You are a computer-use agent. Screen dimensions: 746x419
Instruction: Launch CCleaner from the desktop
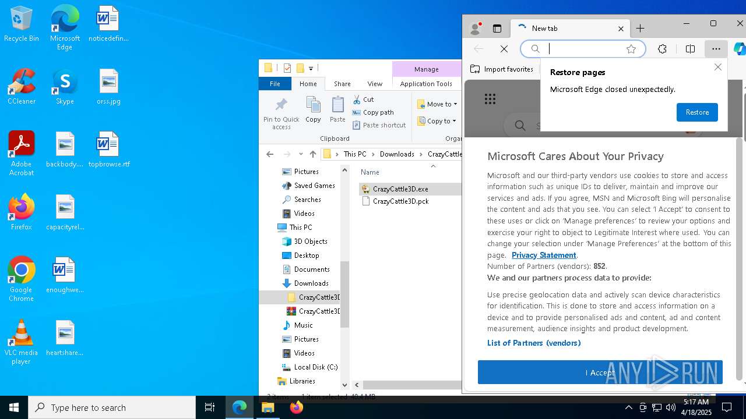click(x=22, y=87)
